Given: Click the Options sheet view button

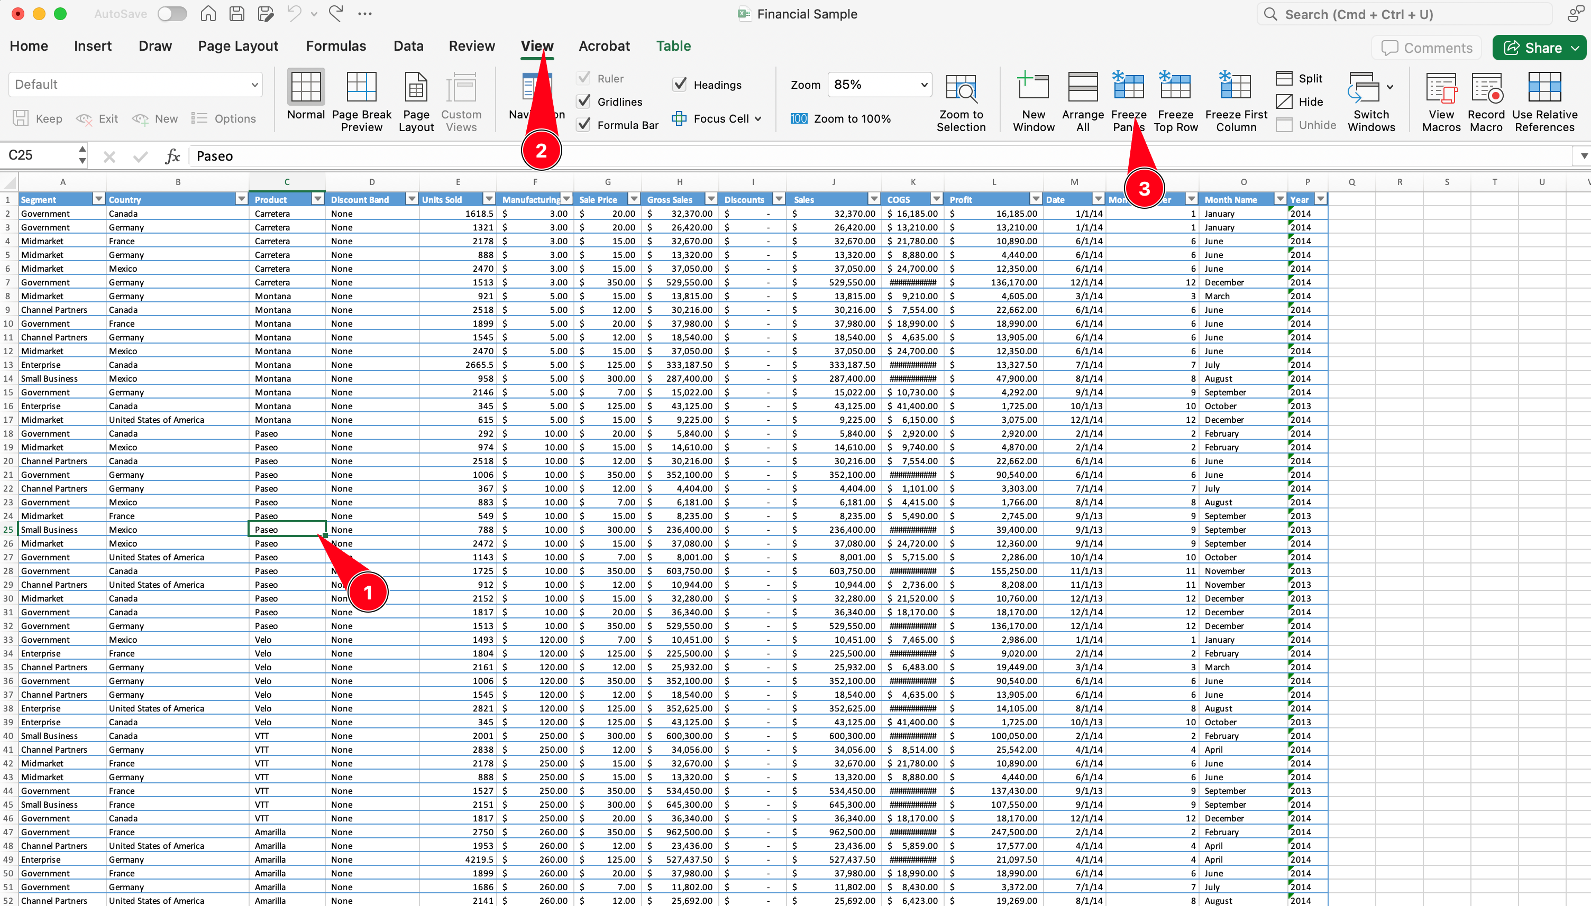Looking at the screenshot, I should pos(223,118).
